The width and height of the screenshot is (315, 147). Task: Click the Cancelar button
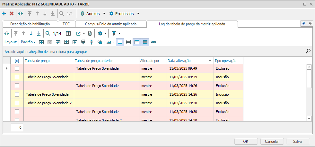click(272, 141)
